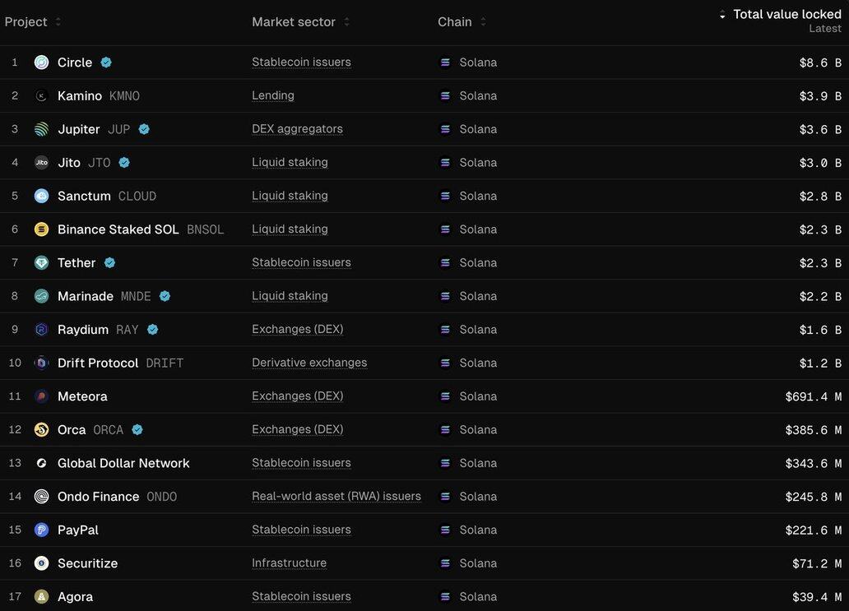The height and width of the screenshot is (611, 849).
Task: Click the Securitize project logo icon
Action: click(x=42, y=563)
